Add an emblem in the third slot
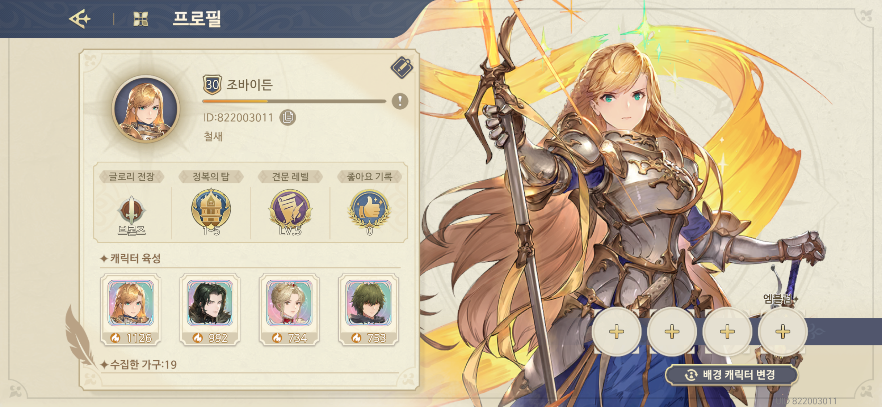The image size is (882, 407). (727, 331)
